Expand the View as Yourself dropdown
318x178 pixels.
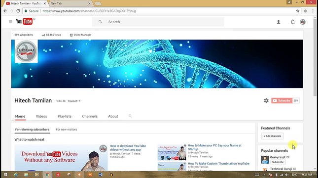74,101
